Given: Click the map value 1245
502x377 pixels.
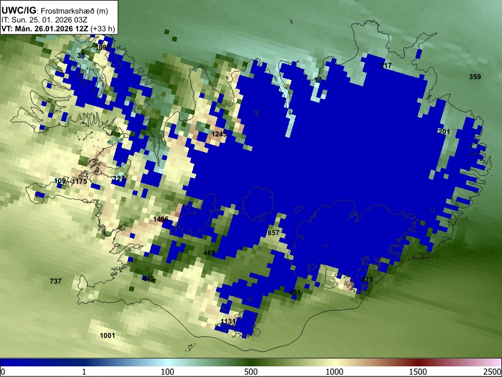Looking at the screenshot, I should pyautogui.click(x=219, y=134).
